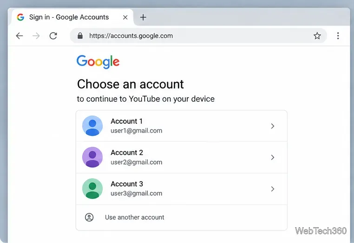Click the person icon beside Use another account
354x243 pixels.
[89, 217]
